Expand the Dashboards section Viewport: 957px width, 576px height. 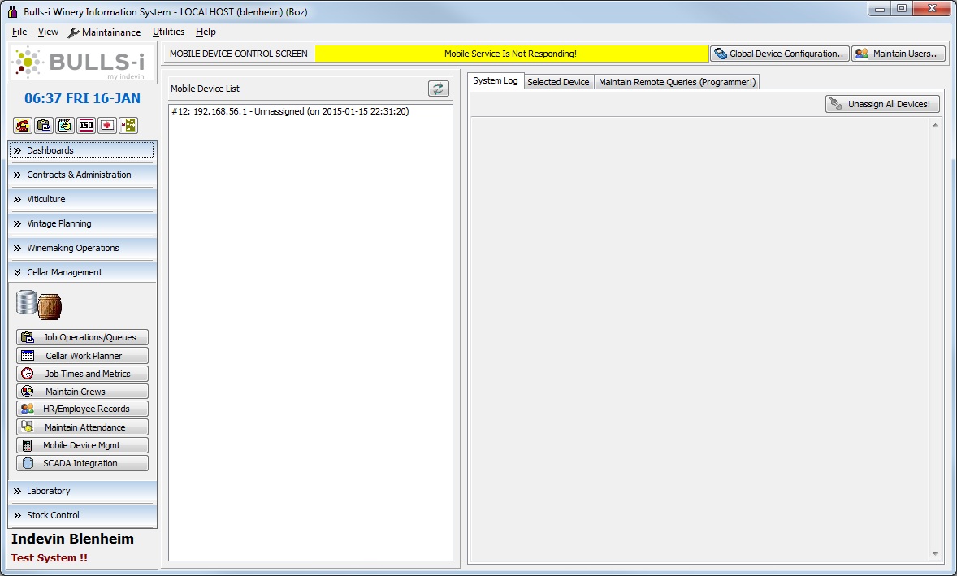[82, 150]
